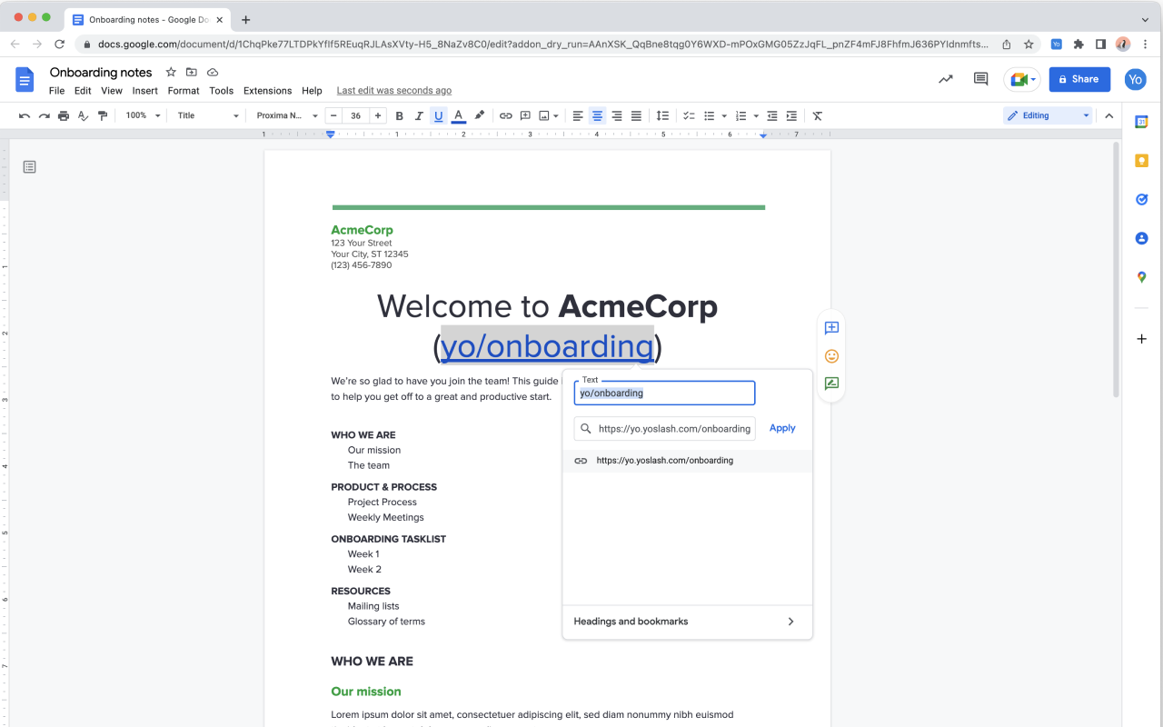Screen dimensions: 1163x727
Task: Collapse the toolbar with the up chevron
Action: pos(1108,115)
